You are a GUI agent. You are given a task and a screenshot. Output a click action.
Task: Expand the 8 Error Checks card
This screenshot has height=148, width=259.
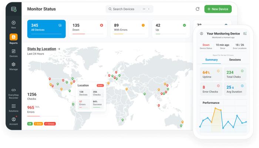coord(211,89)
